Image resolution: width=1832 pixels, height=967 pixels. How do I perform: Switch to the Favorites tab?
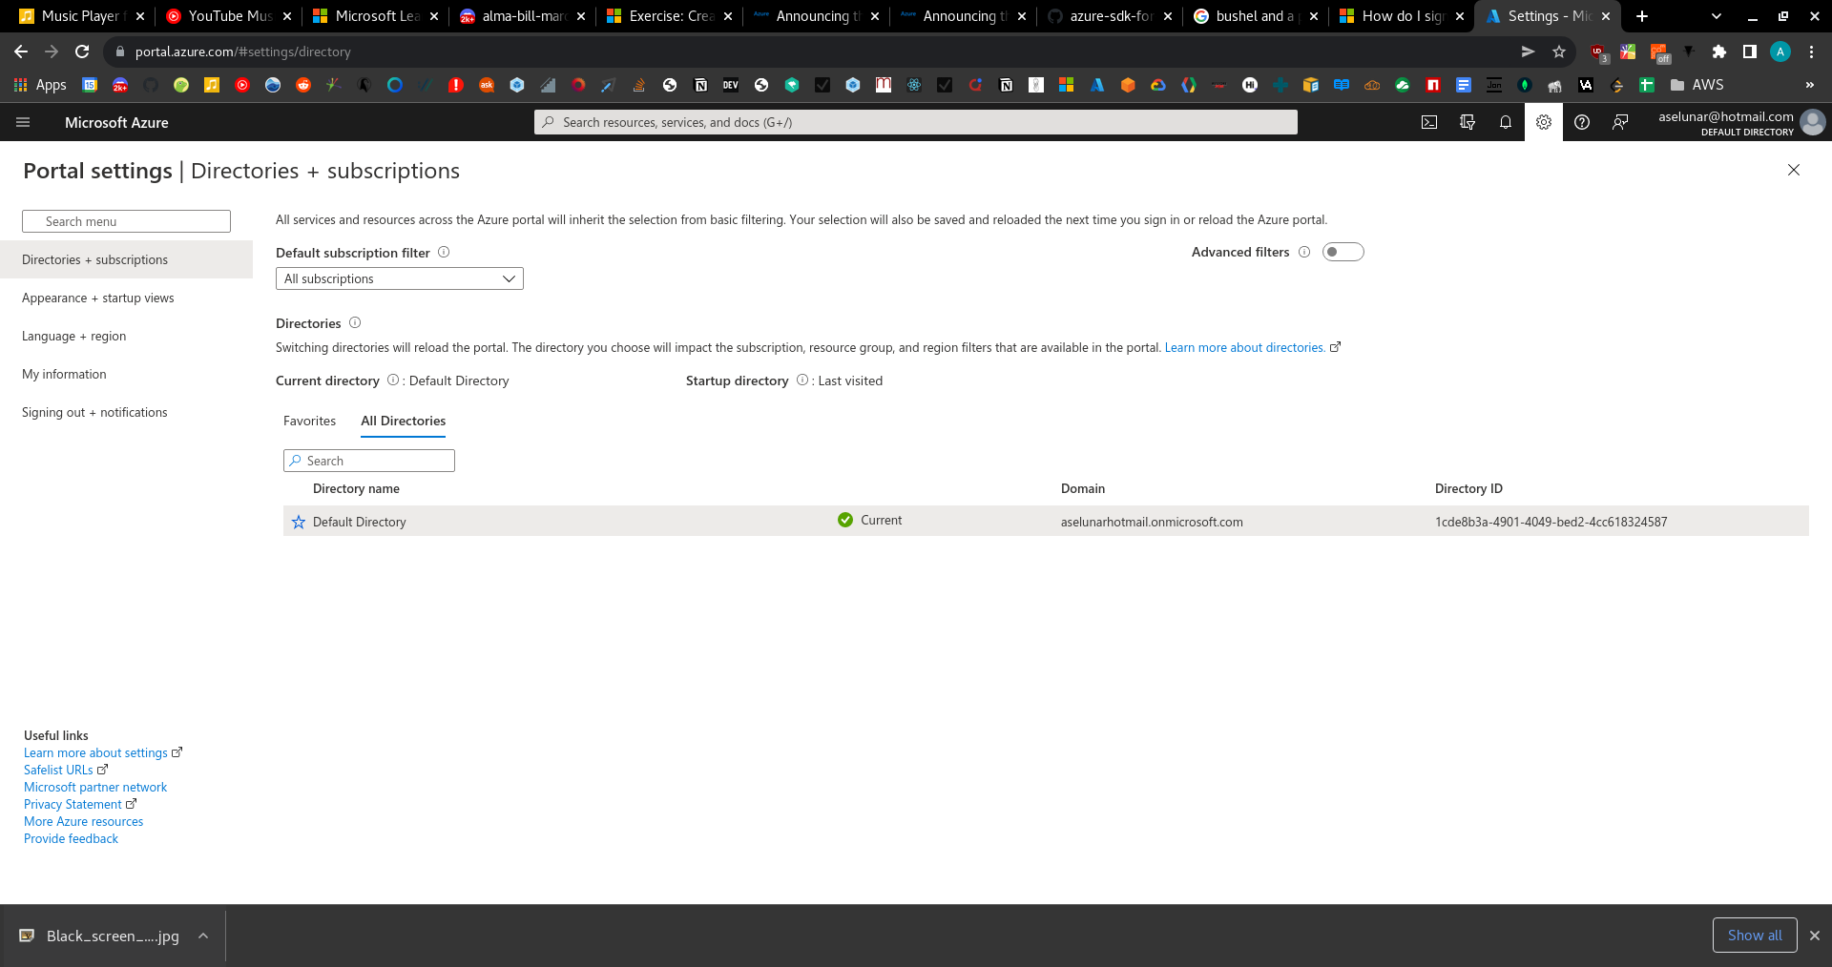[x=309, y=421]
